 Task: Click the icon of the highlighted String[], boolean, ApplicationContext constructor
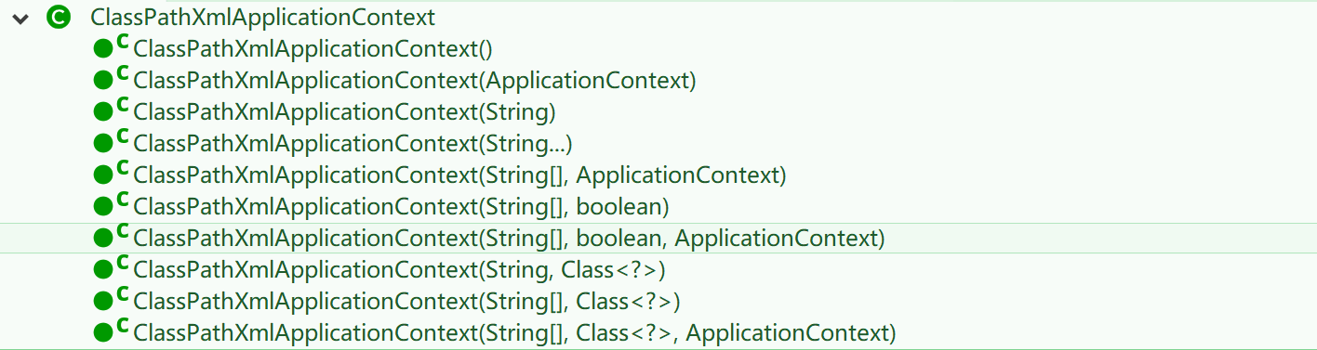pyautogui.click(x=111, y=238)
